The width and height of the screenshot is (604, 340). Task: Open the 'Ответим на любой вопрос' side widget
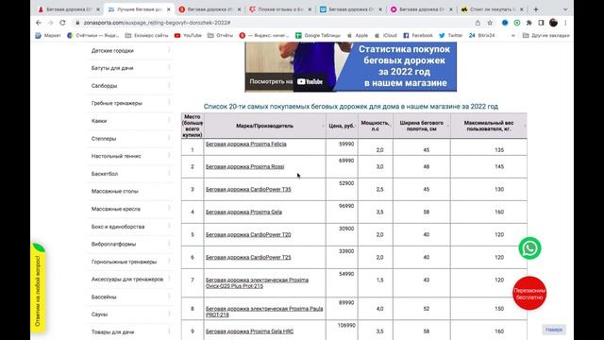point(38,288)
